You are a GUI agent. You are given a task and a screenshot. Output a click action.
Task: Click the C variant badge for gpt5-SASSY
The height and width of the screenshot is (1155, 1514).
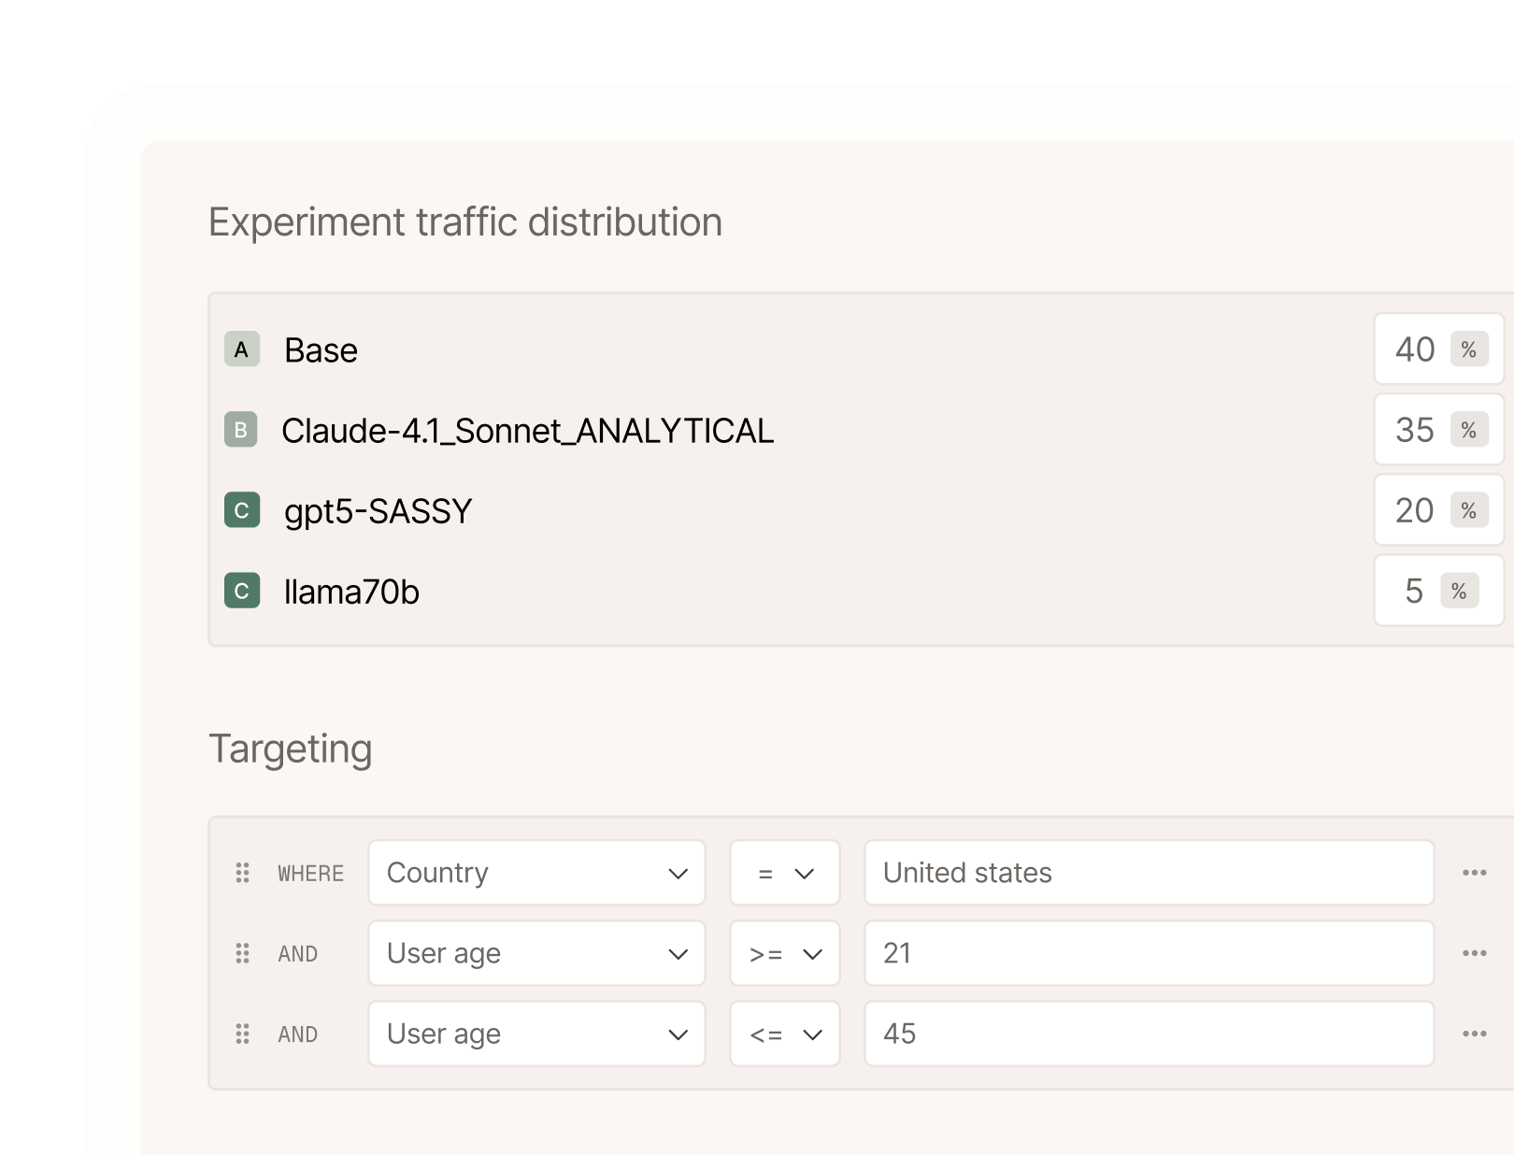point(242,510)
